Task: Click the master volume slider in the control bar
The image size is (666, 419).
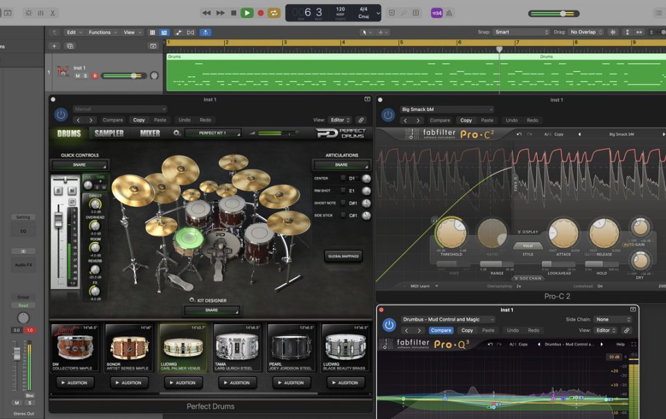Action: (x=563, y=13)
